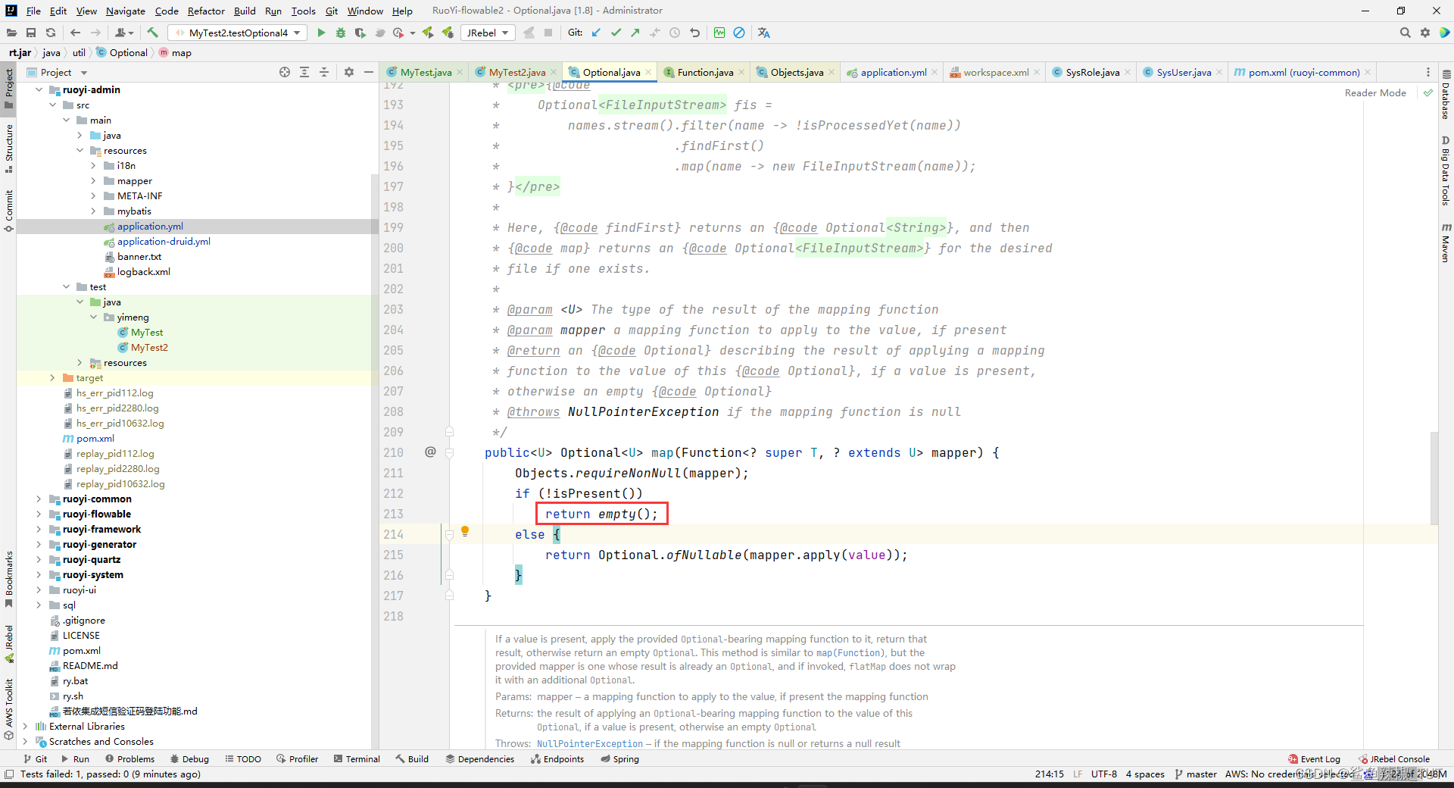Toggle Reader Mode in editor
Viewport: 1454px width, 788px height.
(1375, 92)
